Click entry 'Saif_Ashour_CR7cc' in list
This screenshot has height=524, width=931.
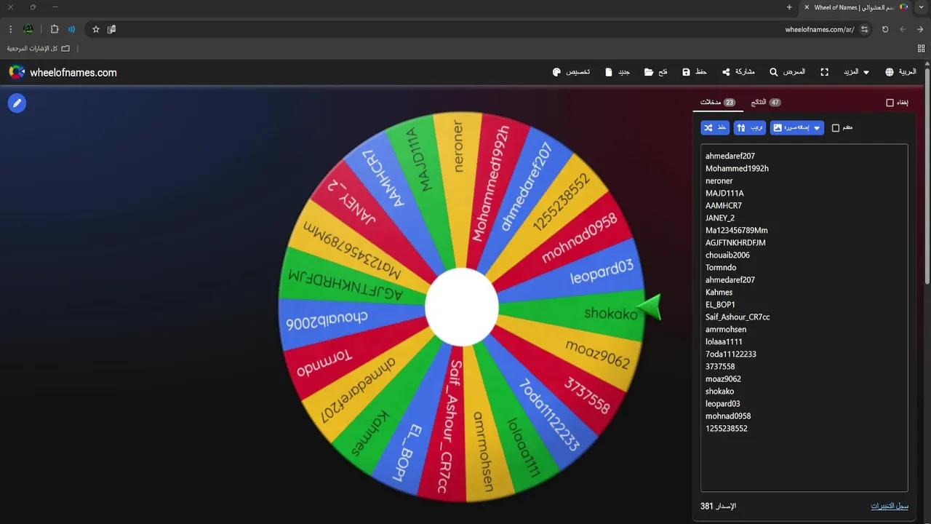(738, 317)
